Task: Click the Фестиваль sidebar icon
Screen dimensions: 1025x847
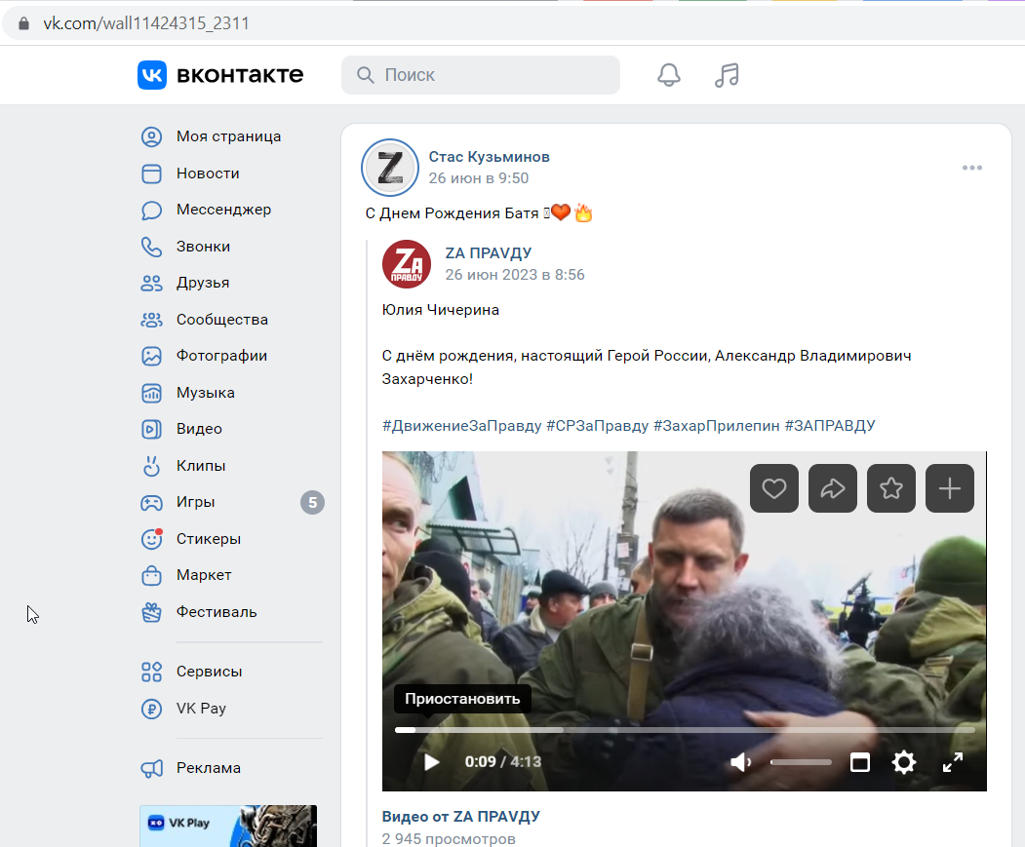Action: pyautogui.click(x=152, y=612)
